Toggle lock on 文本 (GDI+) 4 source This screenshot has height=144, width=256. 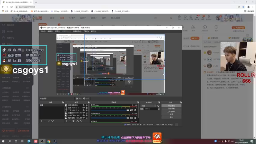coord(86,108)
